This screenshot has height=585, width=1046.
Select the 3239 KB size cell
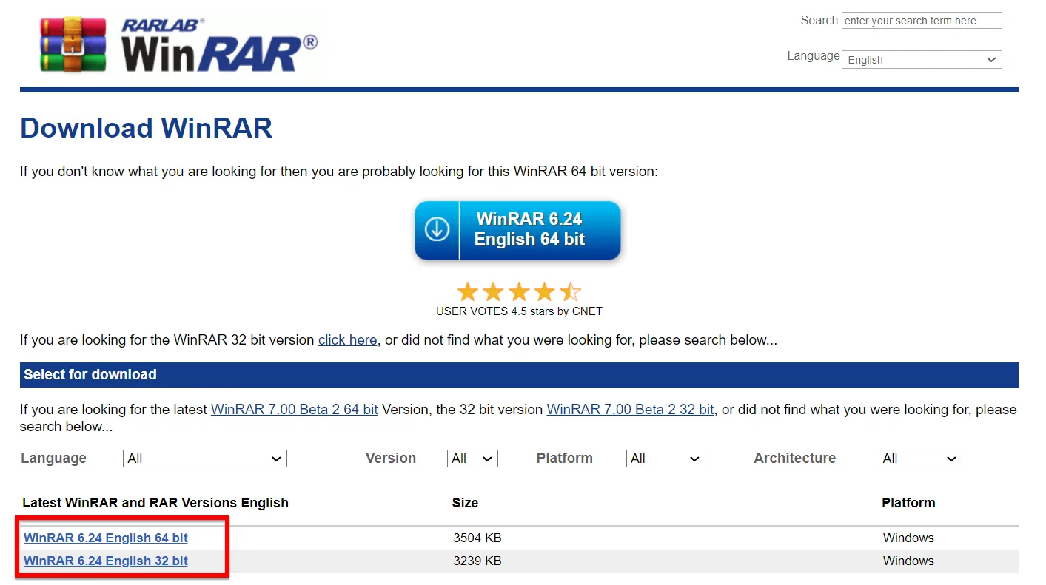[477, 561]
